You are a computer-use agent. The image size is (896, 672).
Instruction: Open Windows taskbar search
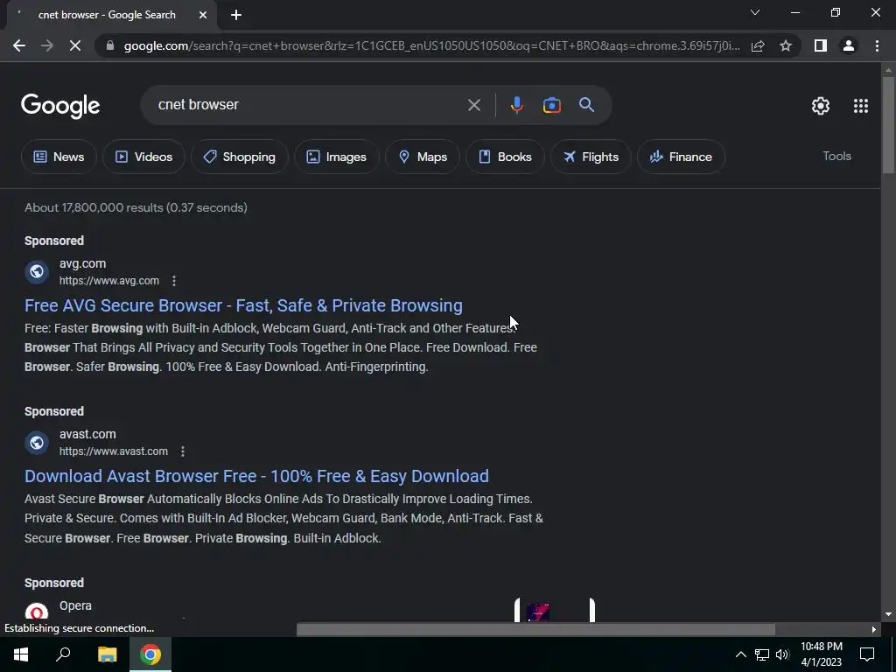pyautogui.click(x=63, y=654)
